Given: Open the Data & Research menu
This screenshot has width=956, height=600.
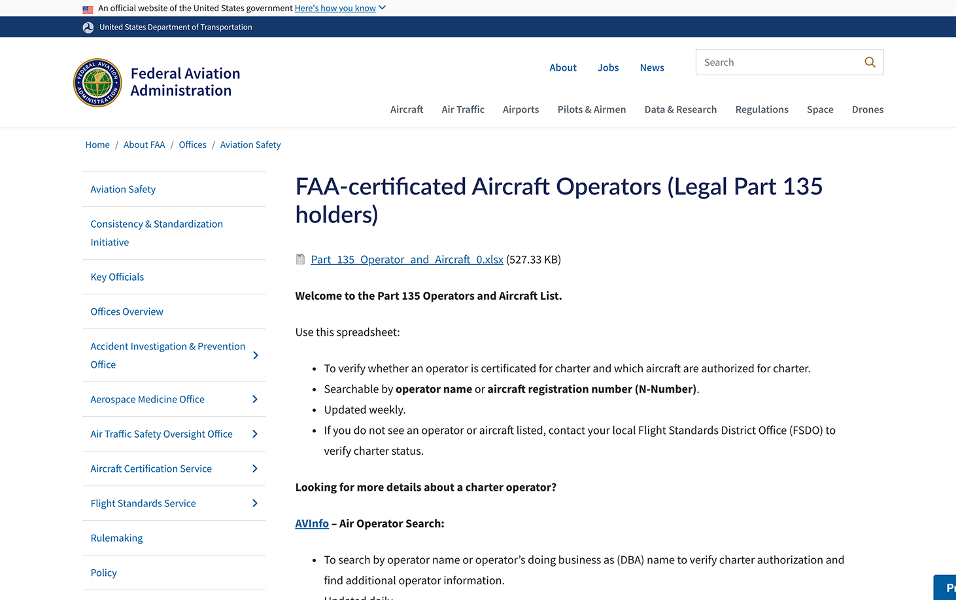Looking at the screenshot, I should [681, 109].
